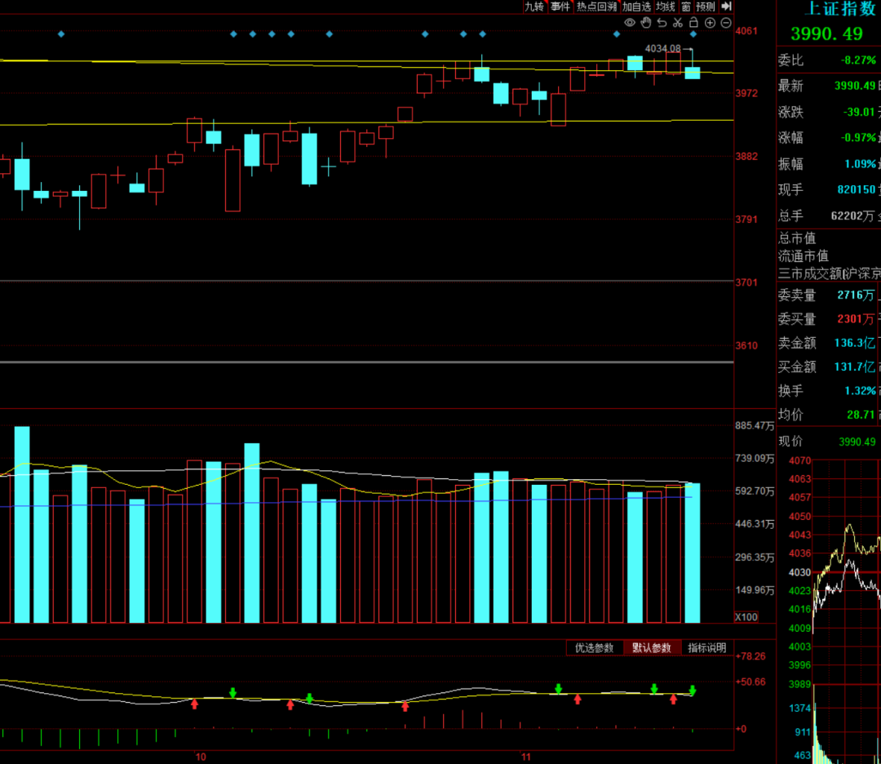The image size is (881, 764).
Task: Toggle the padlock chart lock icon
Action: click(x=693, y=23)
